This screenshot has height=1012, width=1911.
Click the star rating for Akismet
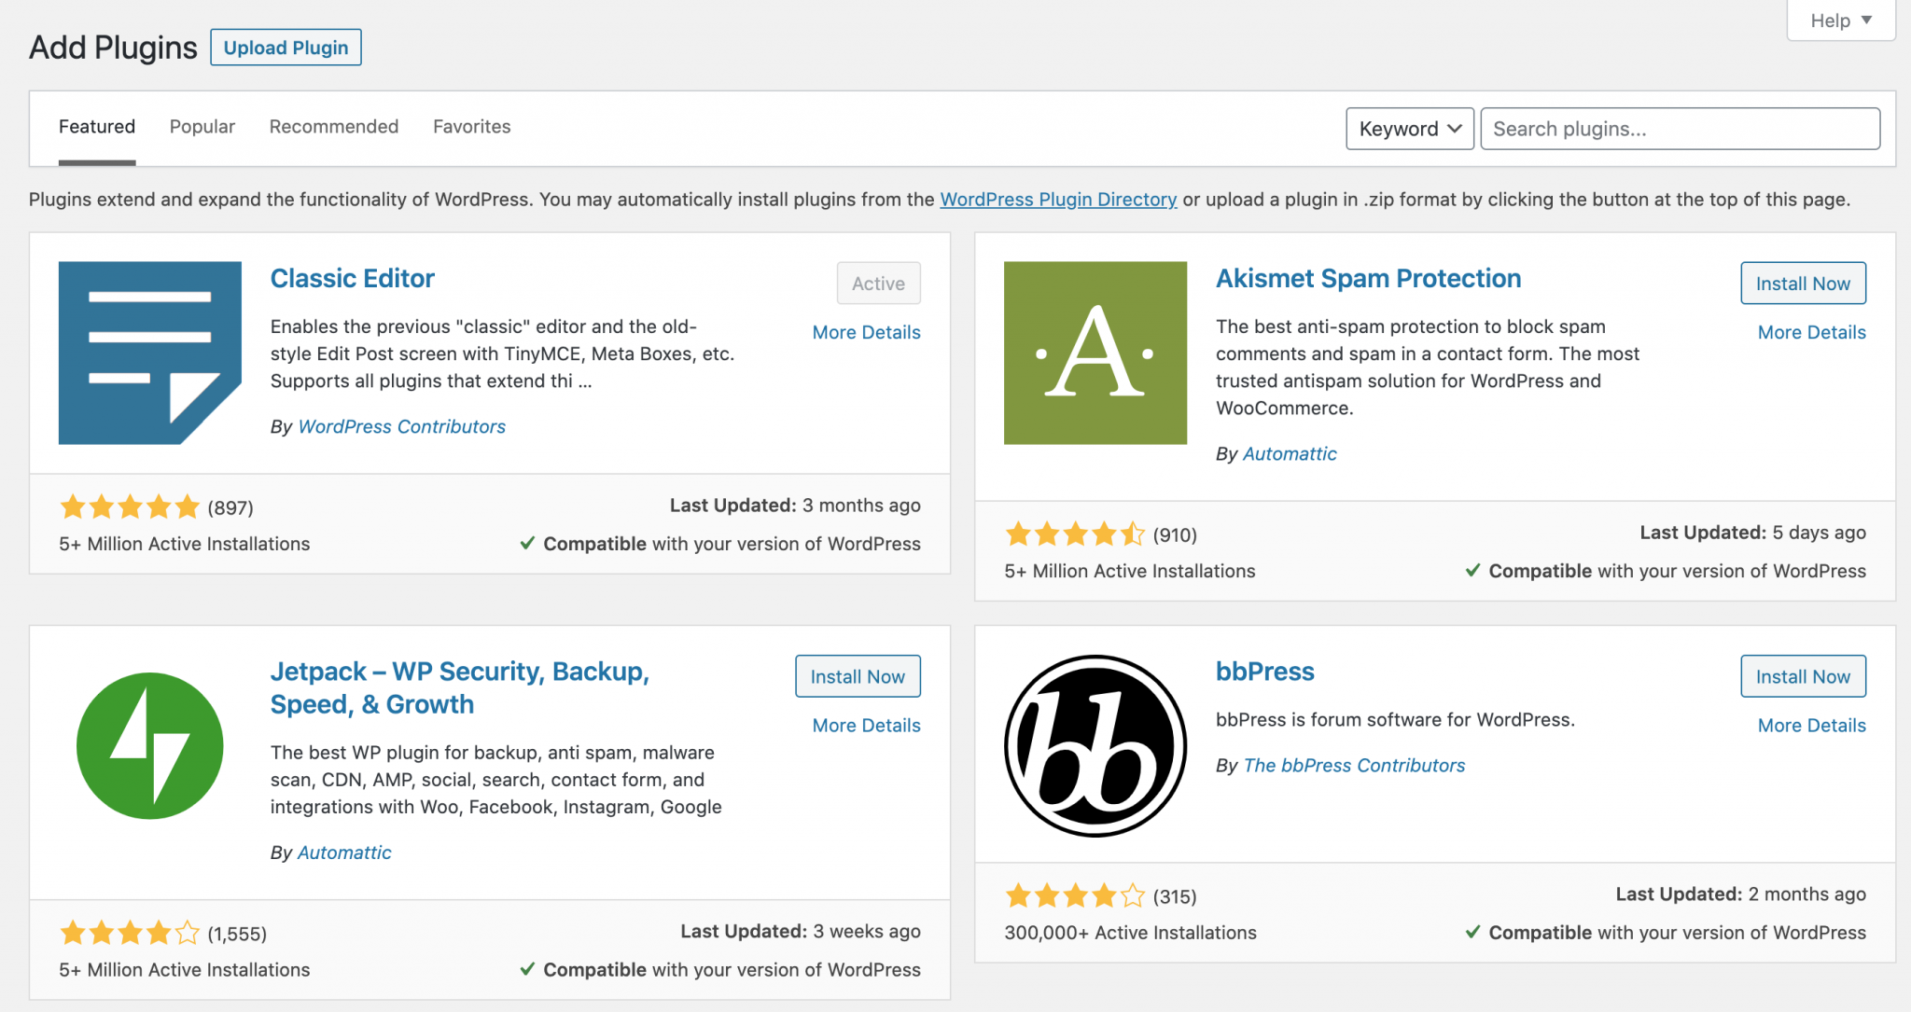[x=1074, y=534]
